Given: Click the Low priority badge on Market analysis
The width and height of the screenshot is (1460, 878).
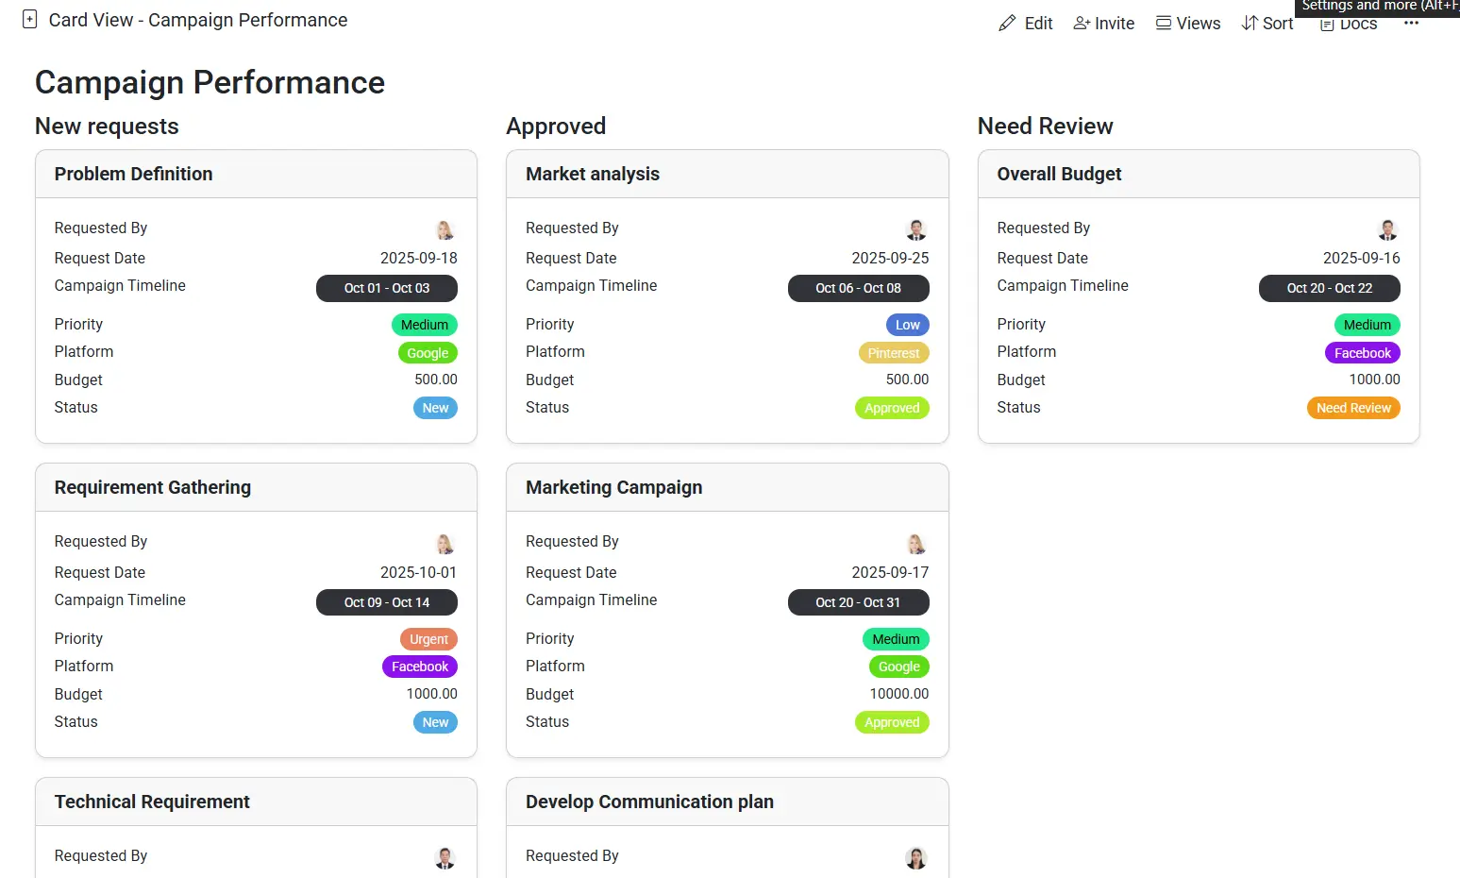Looking at the screenshot, I should pyautogui.click(x=907, y=325).
